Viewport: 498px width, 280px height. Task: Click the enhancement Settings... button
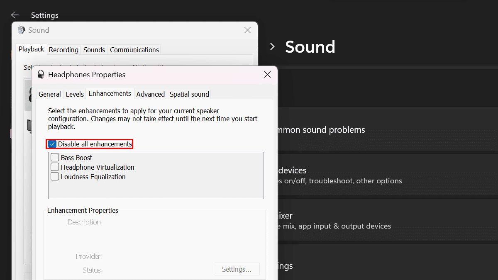point(237,269)
